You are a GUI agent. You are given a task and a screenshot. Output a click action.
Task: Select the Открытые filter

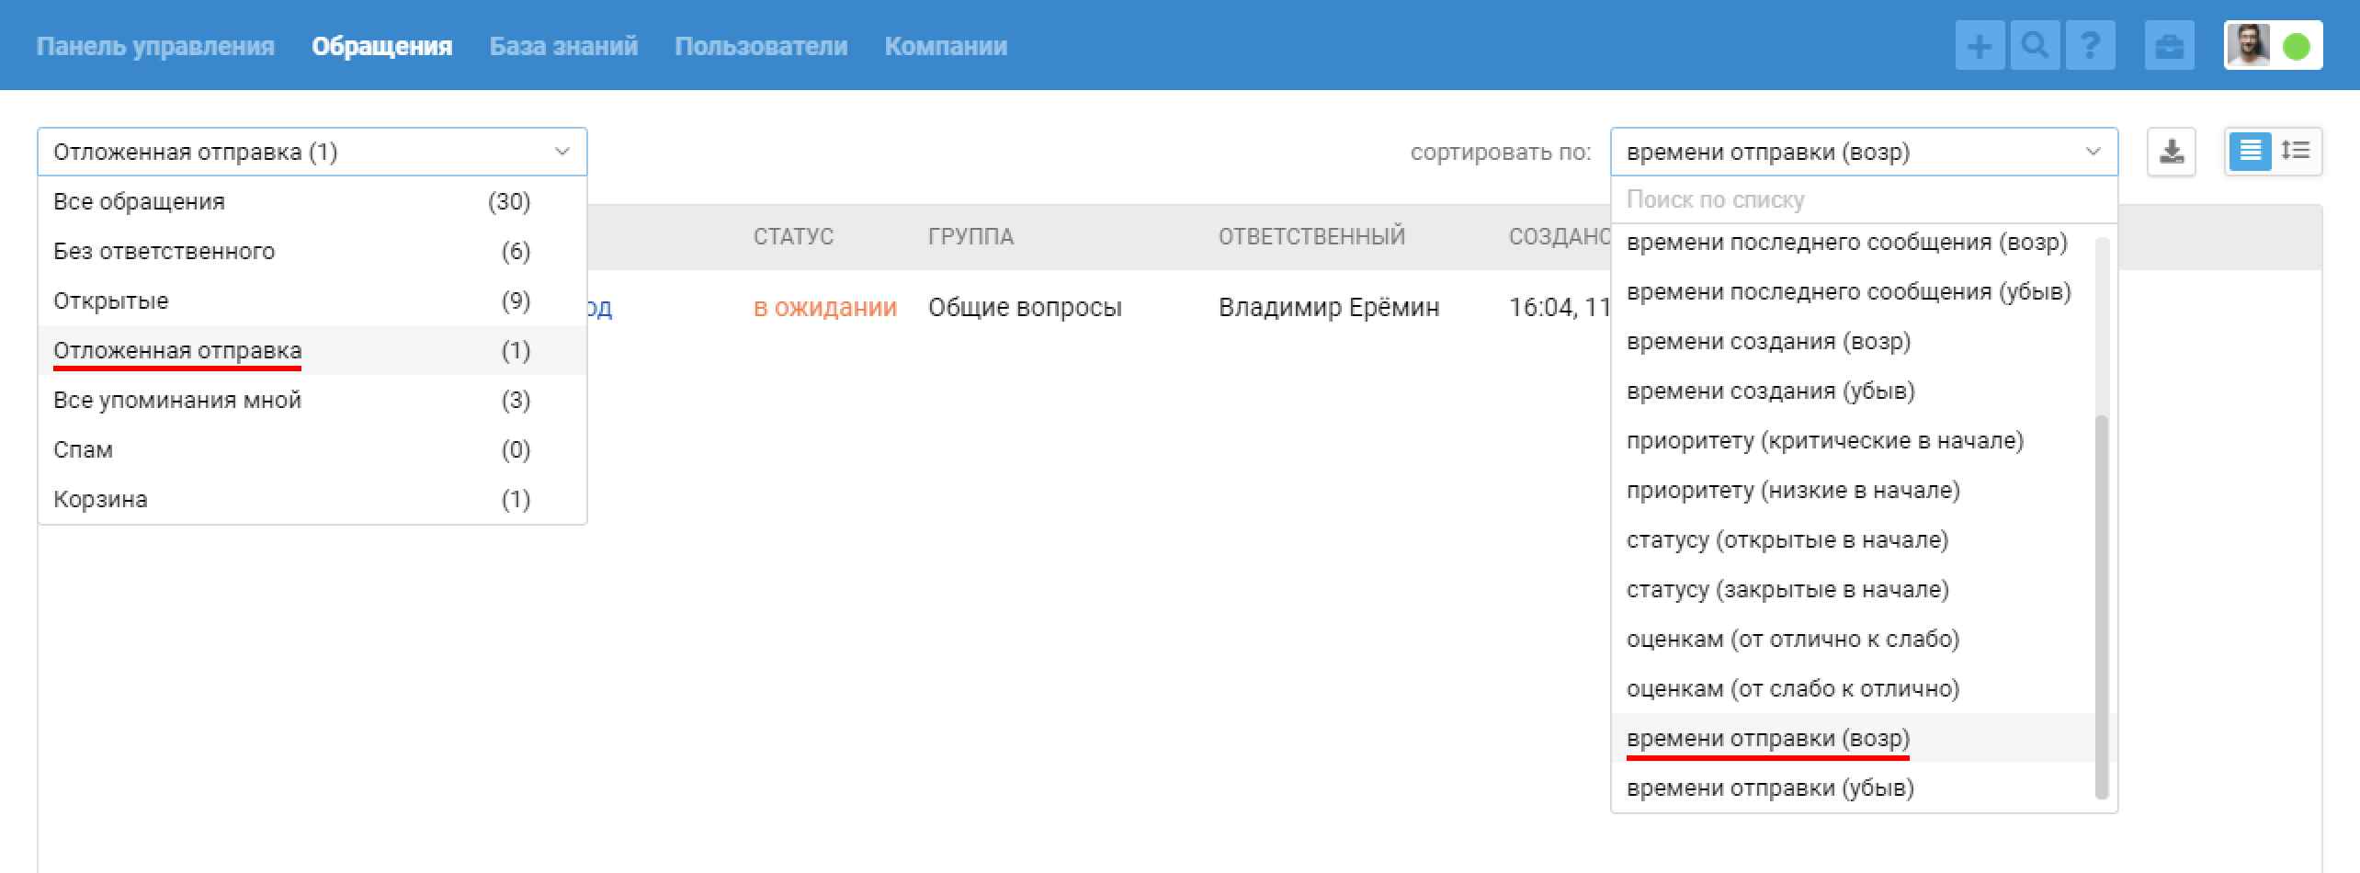point(312,300)
